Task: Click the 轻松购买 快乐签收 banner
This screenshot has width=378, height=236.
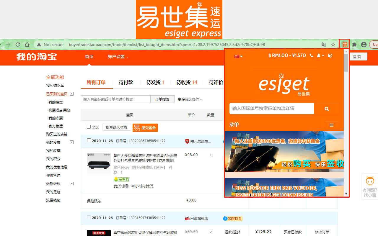Action: (284, 151)
